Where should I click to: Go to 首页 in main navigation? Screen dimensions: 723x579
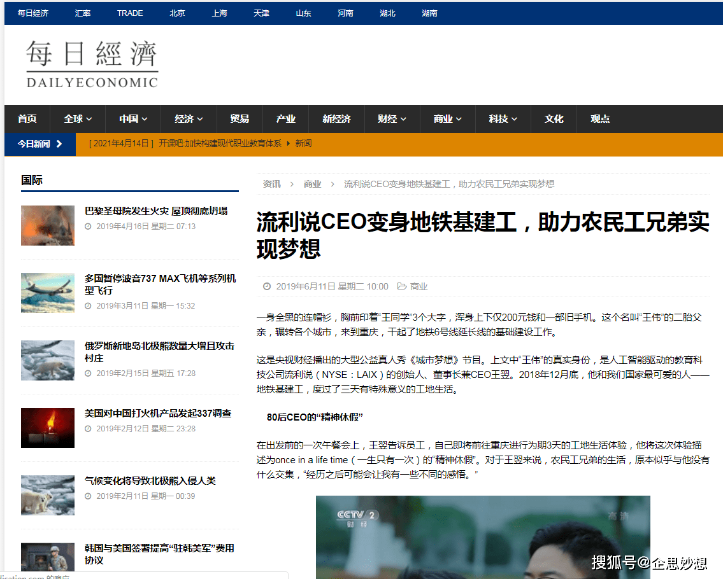(27, 119)
